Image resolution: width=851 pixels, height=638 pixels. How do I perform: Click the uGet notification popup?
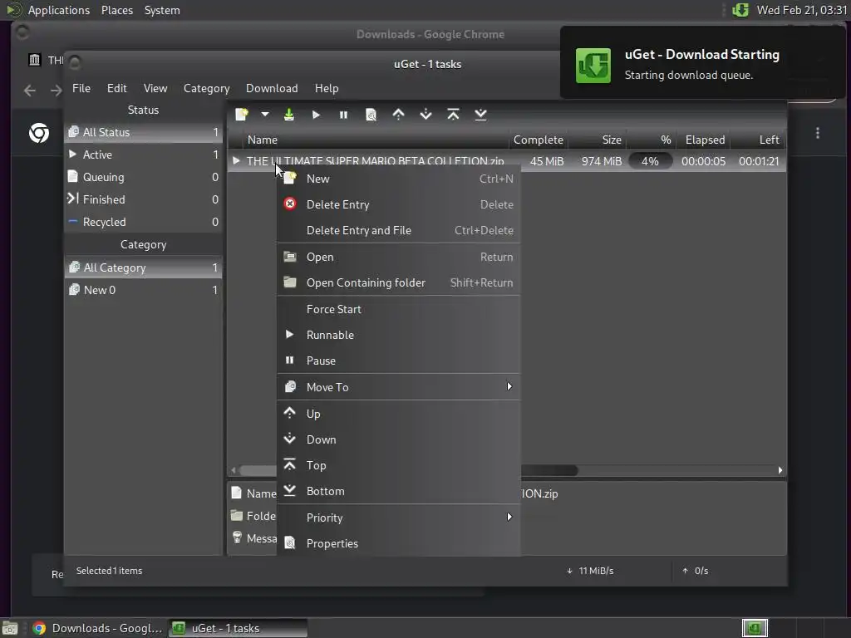tap(703, 63)
